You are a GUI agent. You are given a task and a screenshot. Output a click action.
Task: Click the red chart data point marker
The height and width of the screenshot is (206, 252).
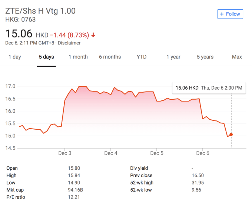click(231, 134)
